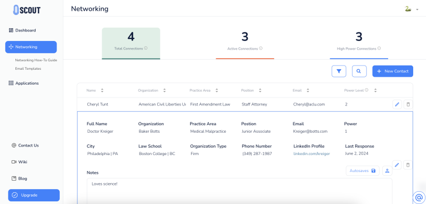Click the Philadelphia | PA city value
This screenshot has height=204, width=426.
point(102,154)
